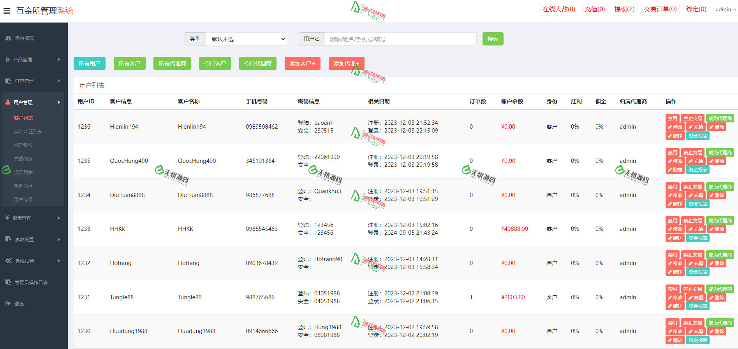The width and height of the screenshot is (738, 349).
Task: Toggle 禁用 for user Hienlinh94
Action: [672, 119]
